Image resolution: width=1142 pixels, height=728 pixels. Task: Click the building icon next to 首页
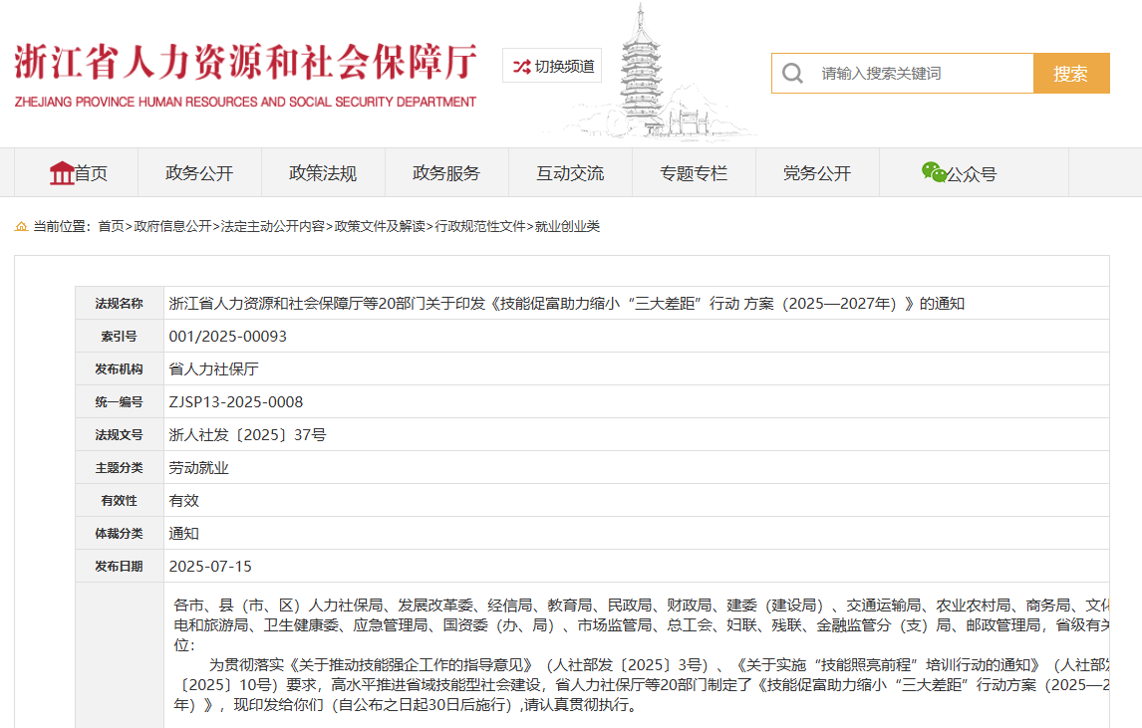[x=62, y=173]
